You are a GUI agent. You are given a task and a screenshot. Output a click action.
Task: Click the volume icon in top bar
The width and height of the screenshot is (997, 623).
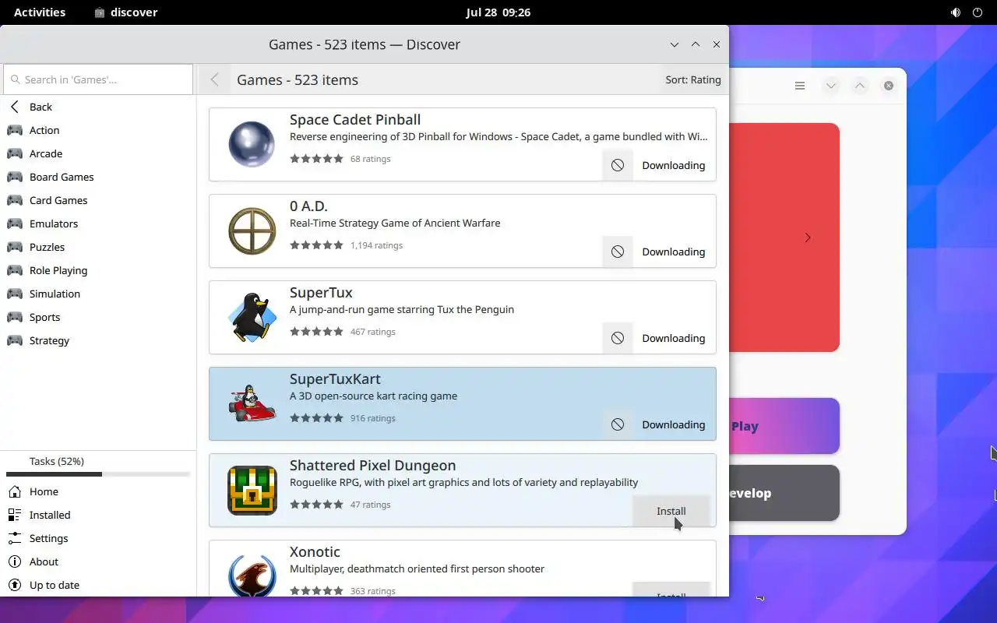[956, 12]
